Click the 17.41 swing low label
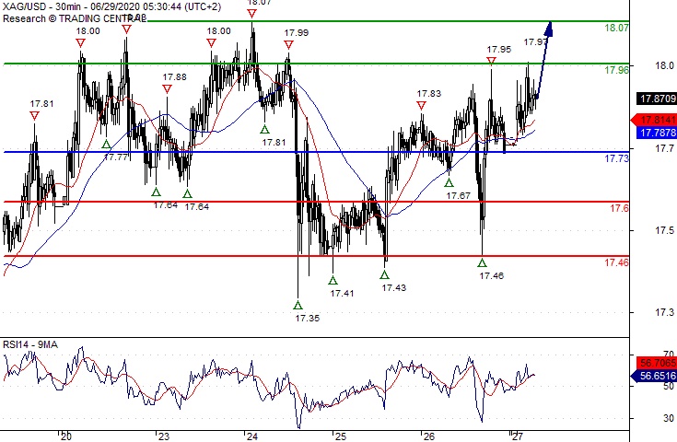 [342, 294]
